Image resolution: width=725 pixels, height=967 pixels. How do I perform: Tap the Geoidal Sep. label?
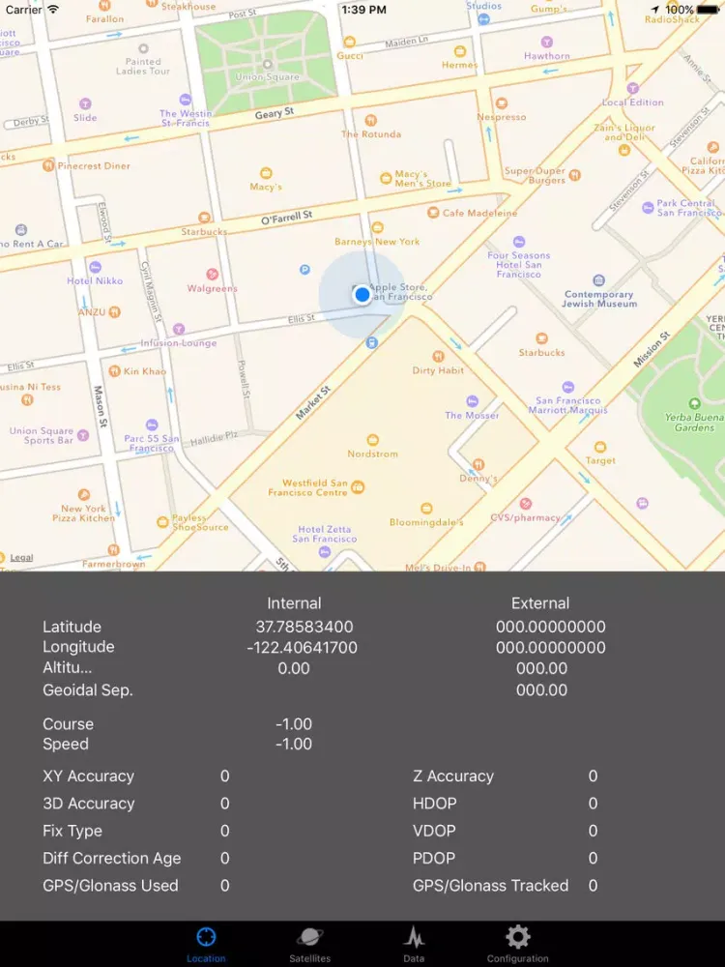pyautogui.click(x=88, y=690)
